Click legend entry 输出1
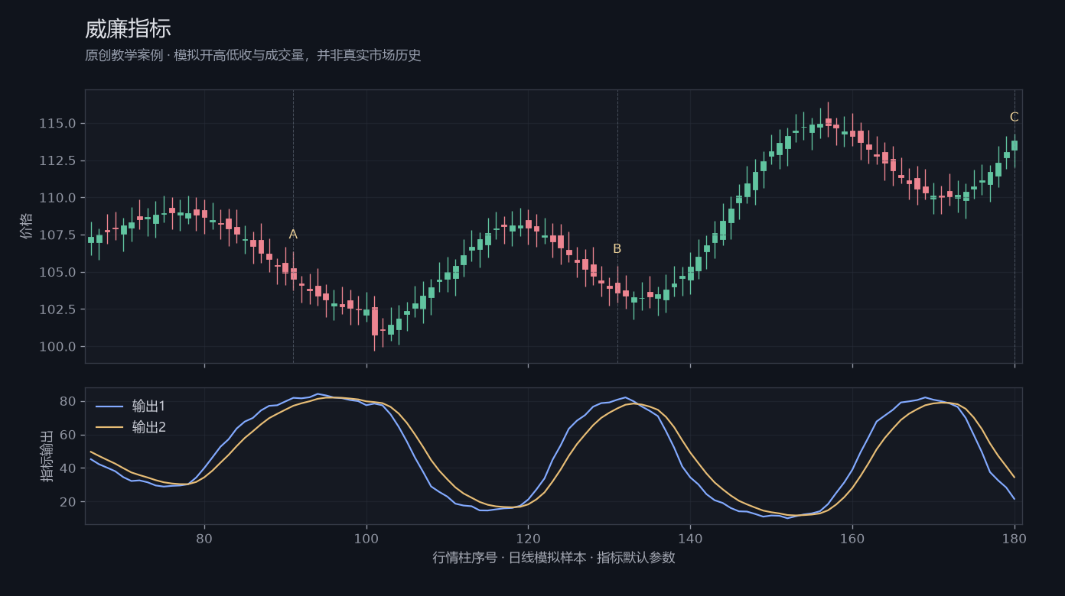 (x=149, y=406)
